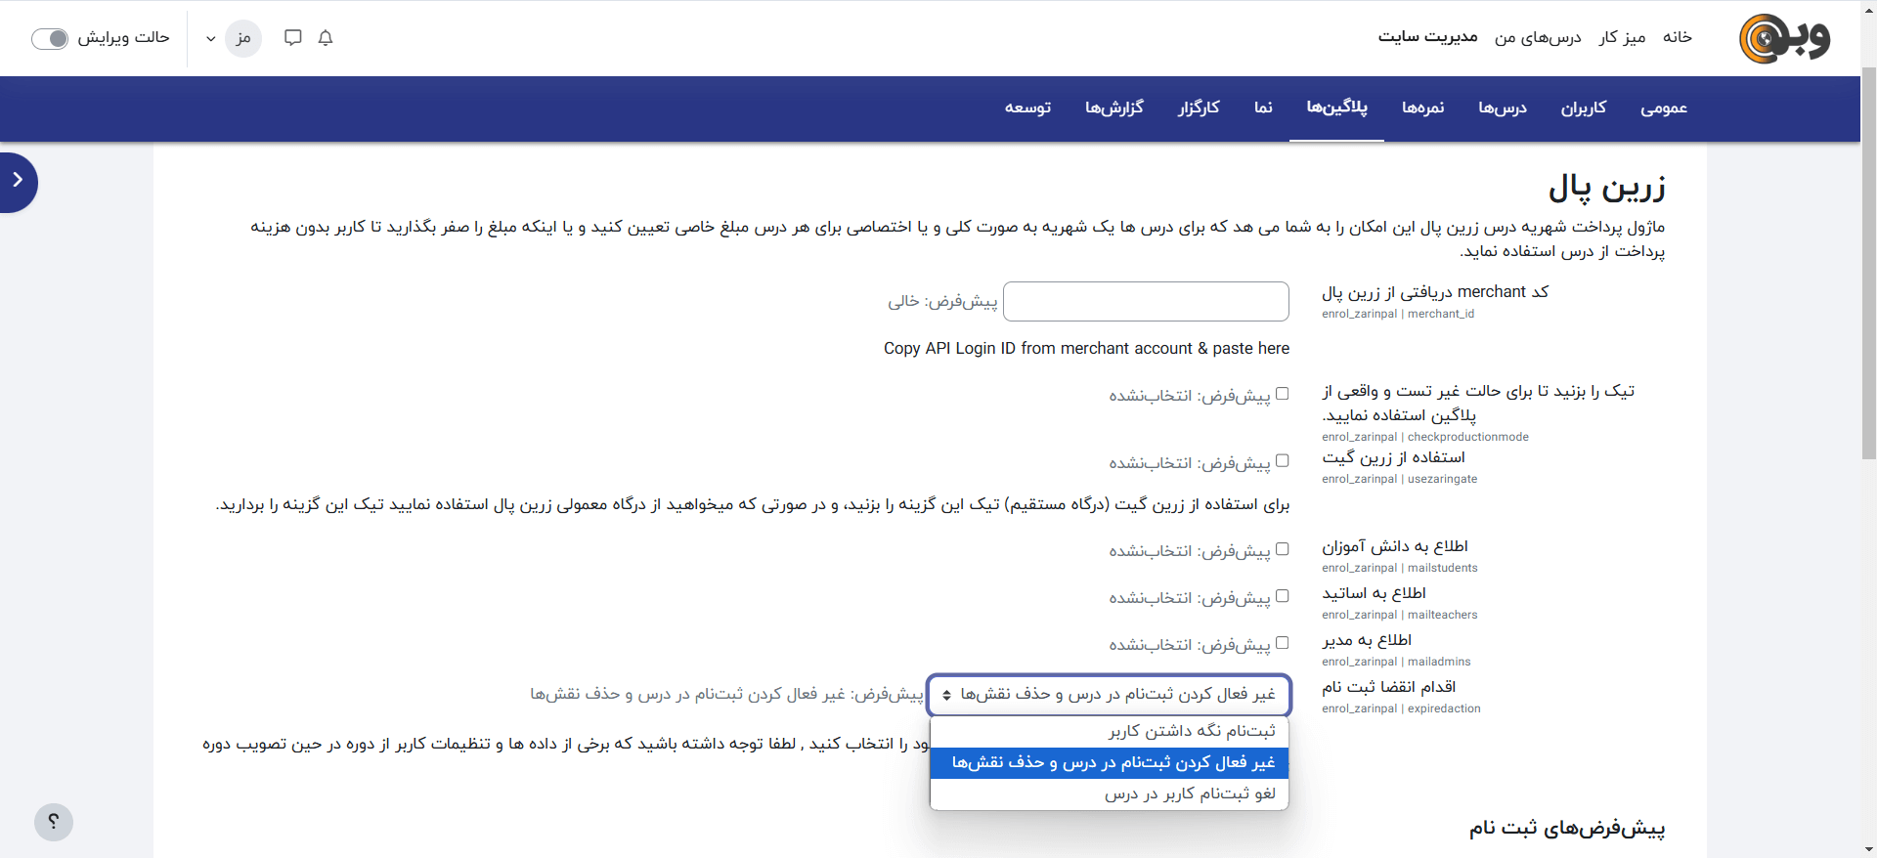Click the expiredaction select box
1877x858 pixels.
tap(1109, 695)
